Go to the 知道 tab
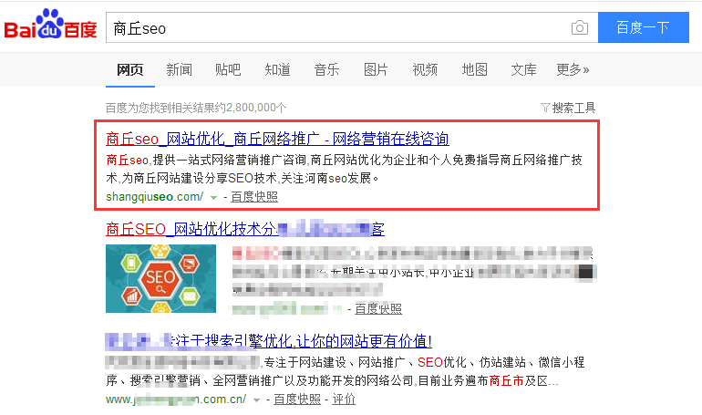This screenshot has height=415, width=702. [277, 69]
